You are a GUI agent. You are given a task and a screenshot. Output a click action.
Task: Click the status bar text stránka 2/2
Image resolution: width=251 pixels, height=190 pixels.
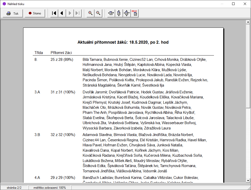(x=14, y=187)
